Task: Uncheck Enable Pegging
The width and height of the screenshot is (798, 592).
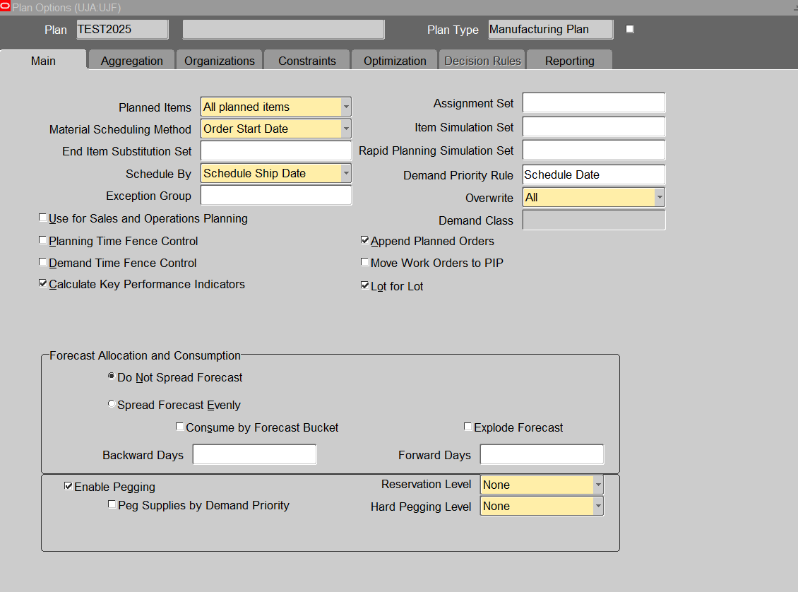Action: 69,486
